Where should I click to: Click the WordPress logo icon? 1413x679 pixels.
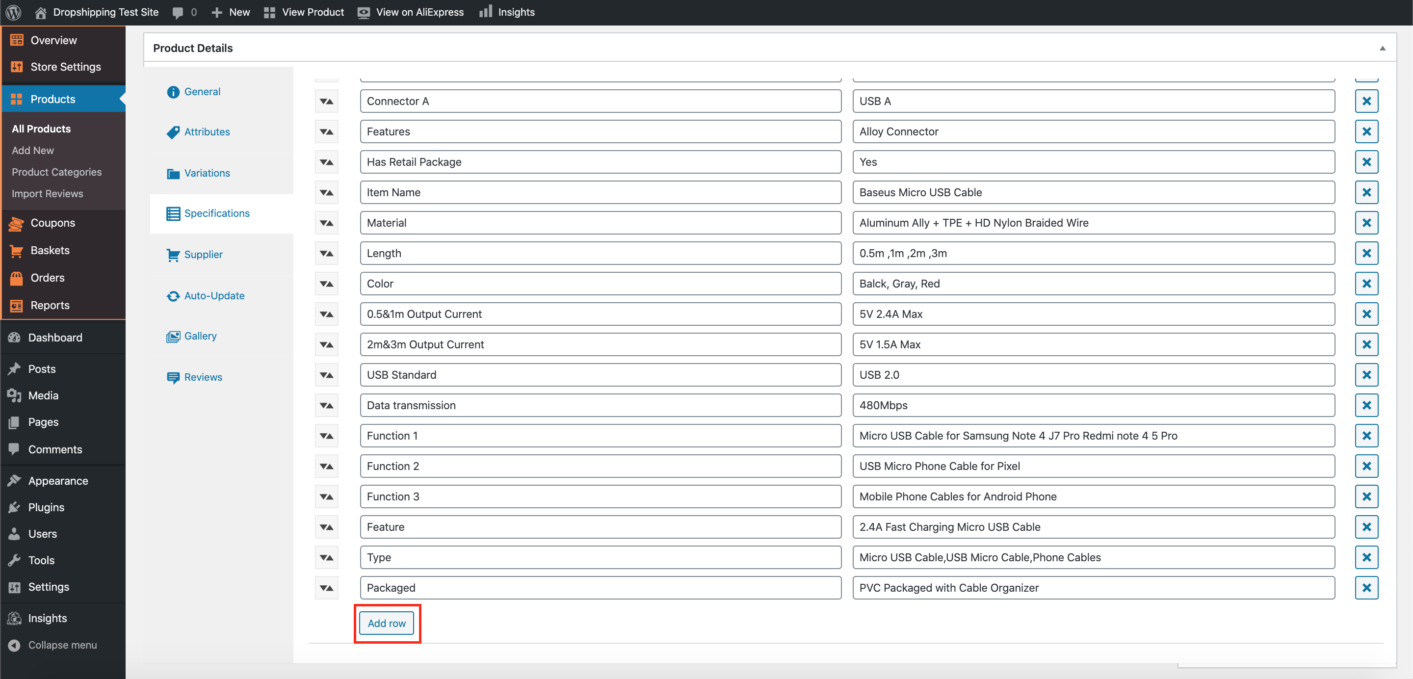pos(13,12)
